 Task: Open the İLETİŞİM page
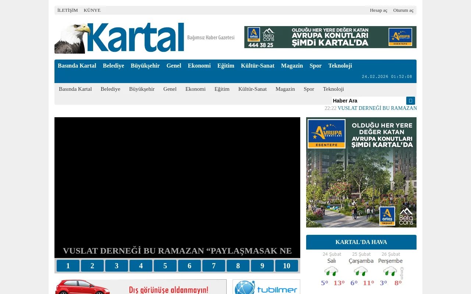pyautogui.click(x=67, y=10)
